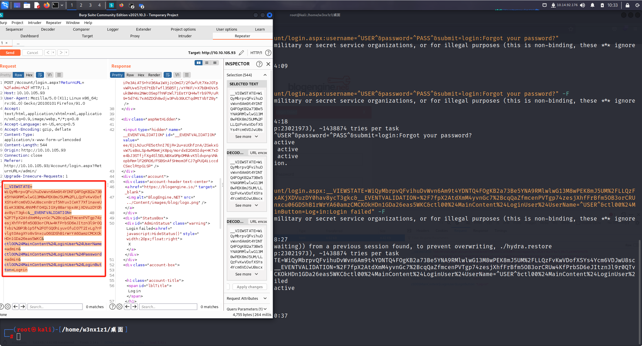Switch to combined single-pane layout icon
The height and width of the screenshot is (346, 642).
click(215, 63)
